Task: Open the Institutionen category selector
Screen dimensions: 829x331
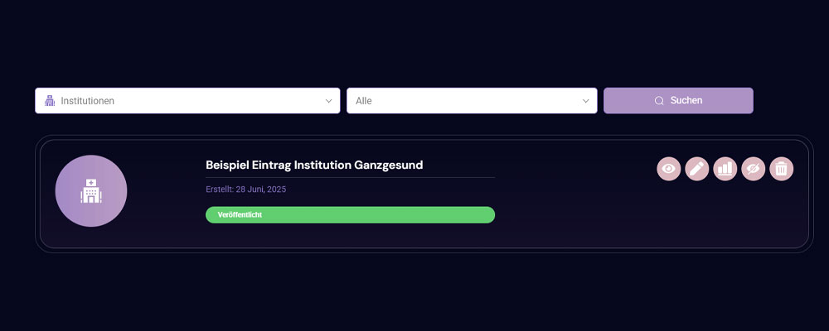Action: pyautogui.click(x=187, y=100)
